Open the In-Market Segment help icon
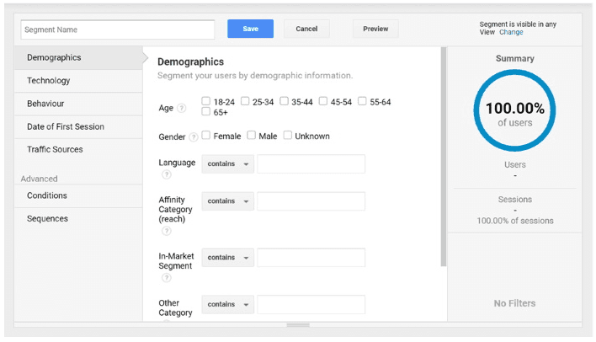Viewport: 596px width, 342px height. point(167,278)
